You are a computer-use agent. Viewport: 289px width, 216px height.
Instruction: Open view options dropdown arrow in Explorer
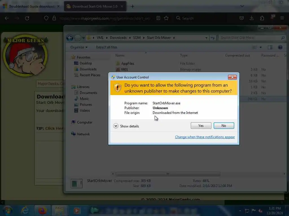(x=260, y=47)
